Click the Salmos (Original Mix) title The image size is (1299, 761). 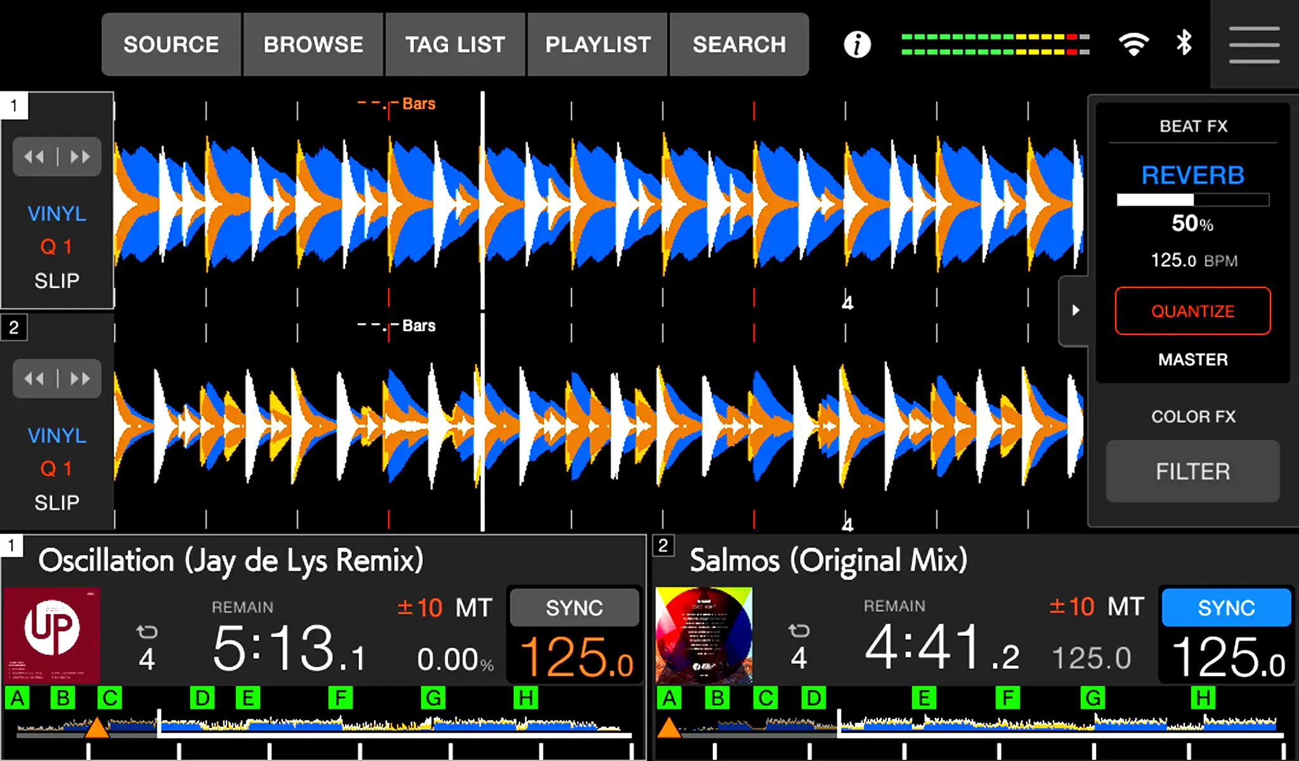[828, 561]
